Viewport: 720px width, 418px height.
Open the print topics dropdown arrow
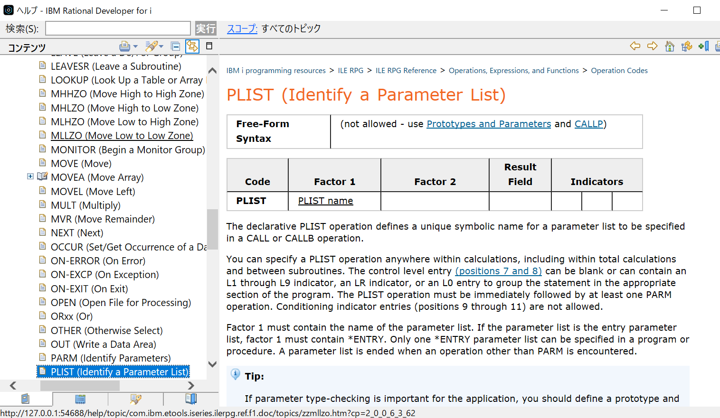click(135, 46)
